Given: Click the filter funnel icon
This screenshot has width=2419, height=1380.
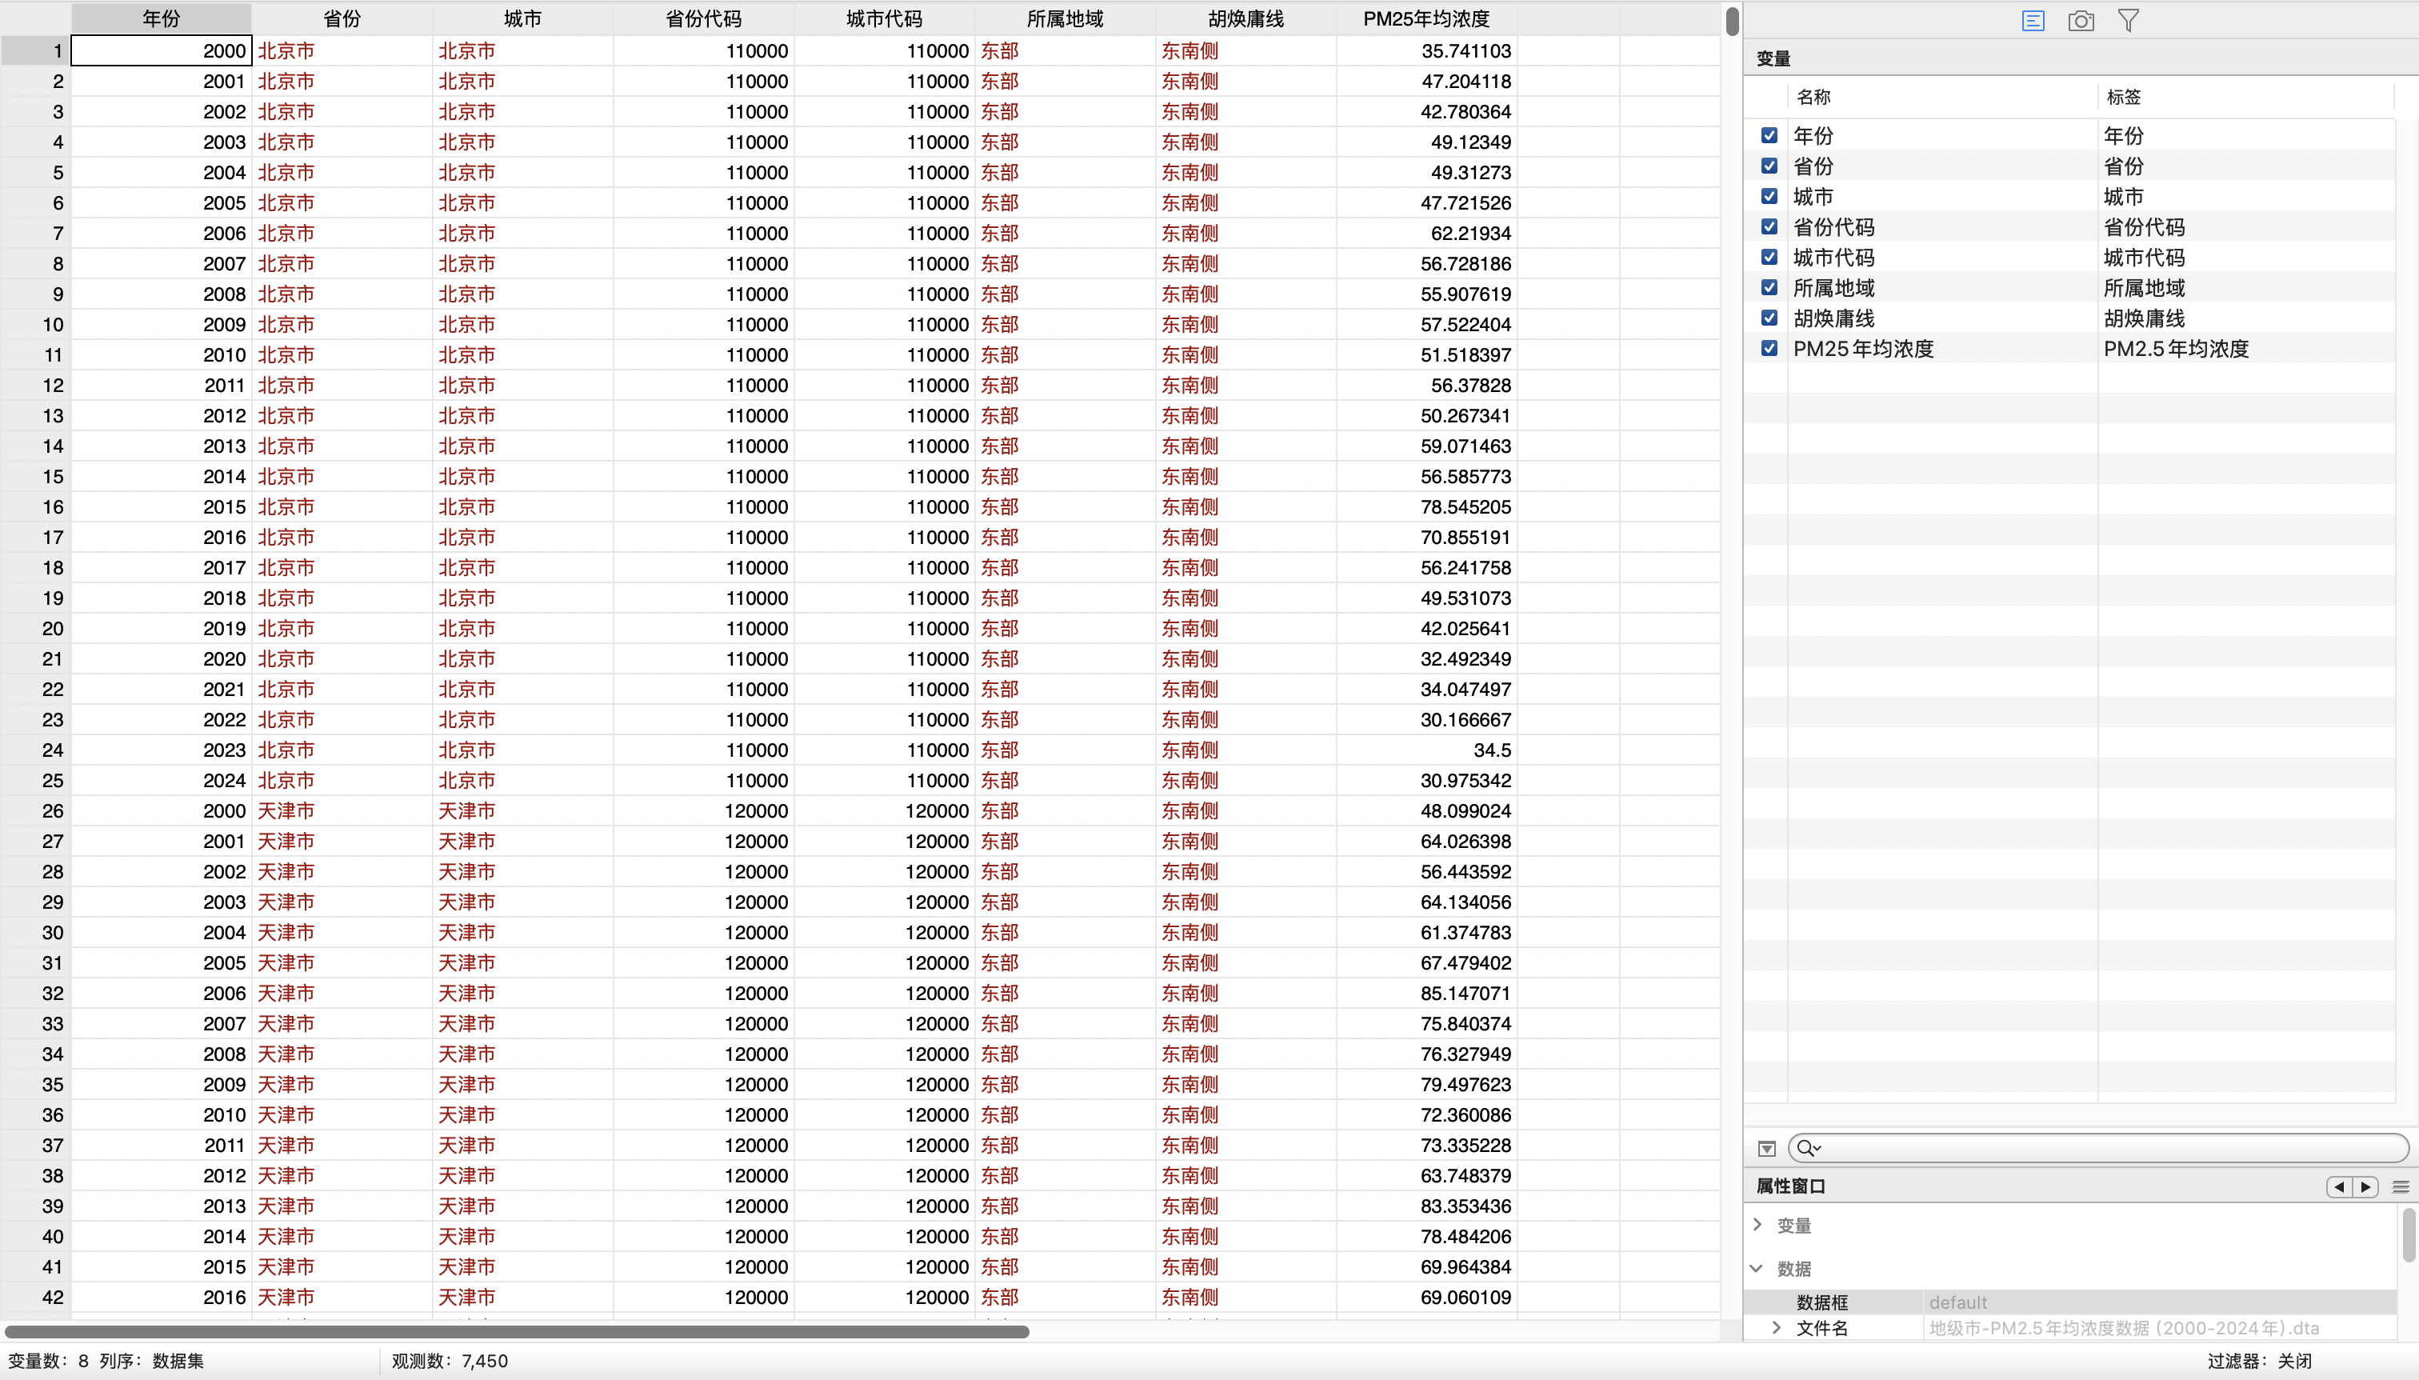Looking at the screenshot, I should click(x=2128, y=21).
